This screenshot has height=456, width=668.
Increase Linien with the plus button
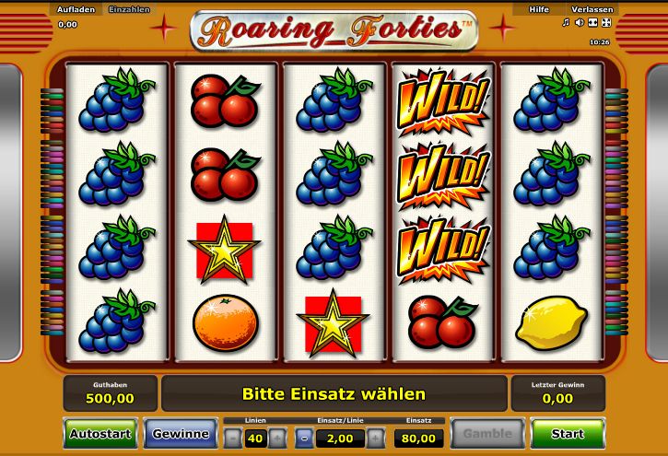pyautogui.click(x=277, y=438)
